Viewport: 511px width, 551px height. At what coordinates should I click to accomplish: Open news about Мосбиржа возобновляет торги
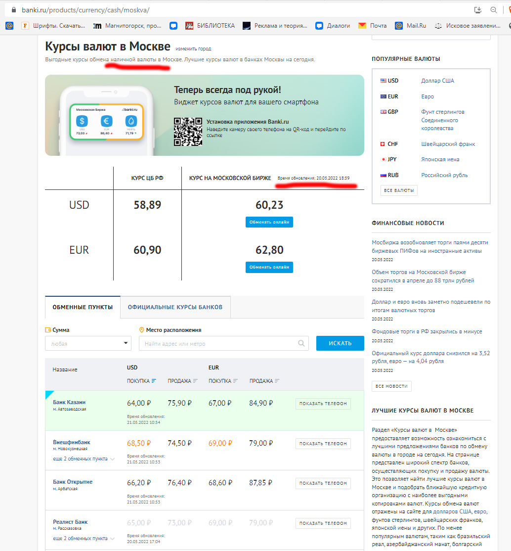coord(430,247)
